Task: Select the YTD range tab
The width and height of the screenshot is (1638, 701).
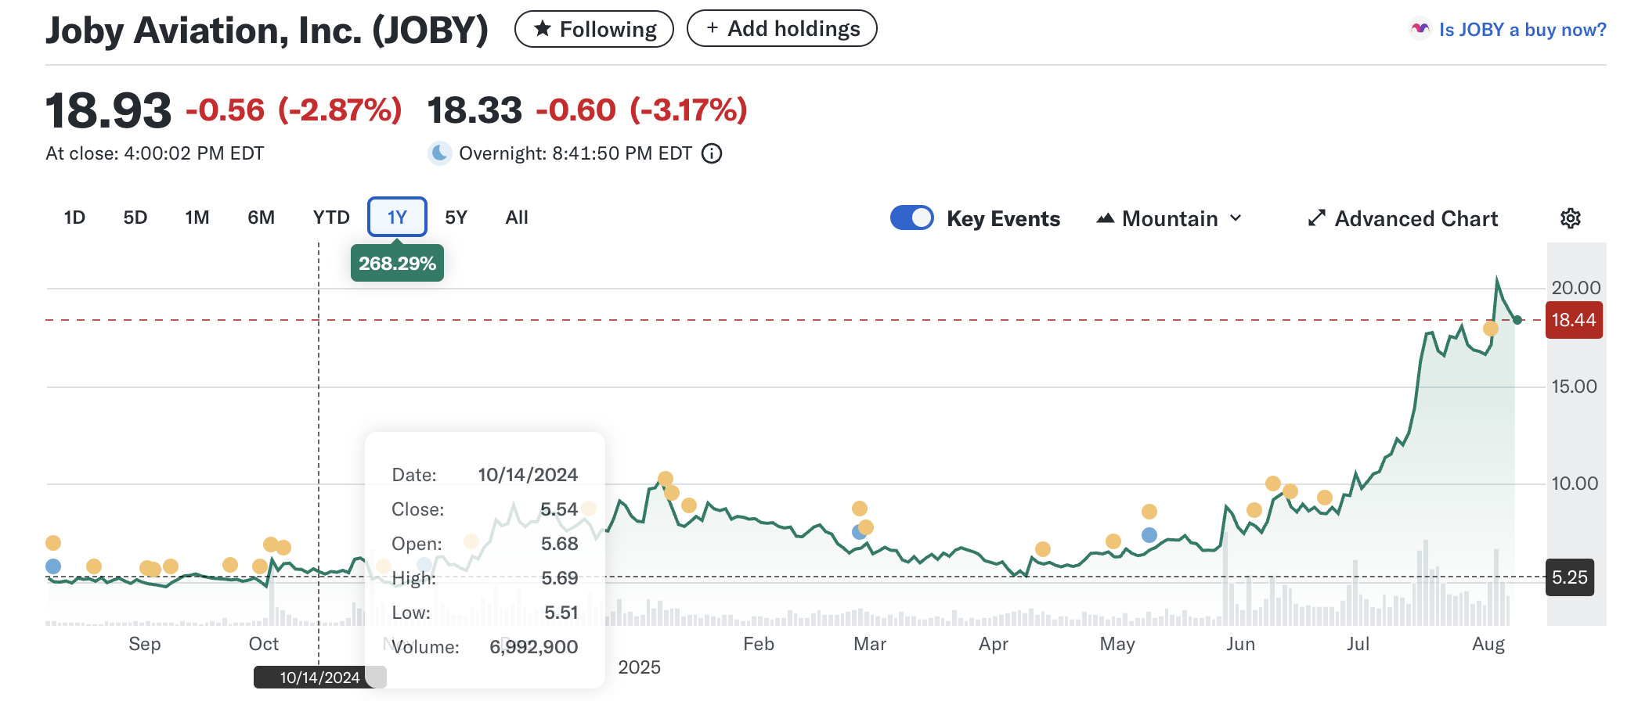Action: 330,217
